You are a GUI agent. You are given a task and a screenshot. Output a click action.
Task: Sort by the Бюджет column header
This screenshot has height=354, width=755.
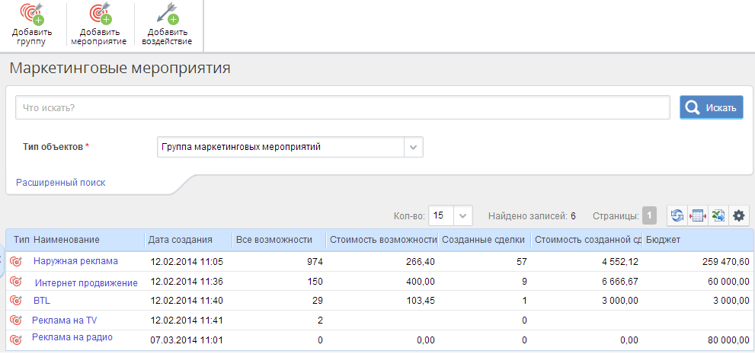(663, 240)
